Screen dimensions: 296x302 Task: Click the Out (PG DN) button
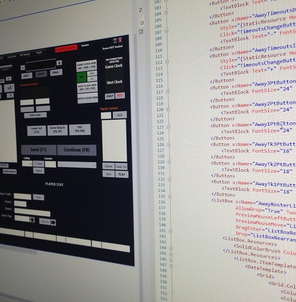80,129
